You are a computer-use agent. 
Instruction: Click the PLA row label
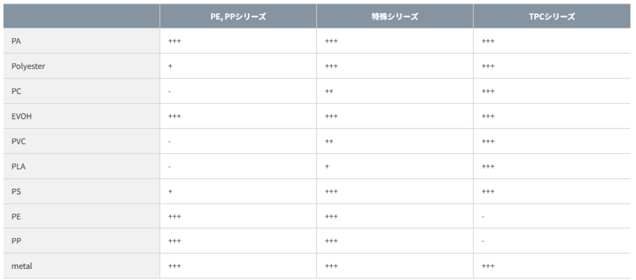[19, 166]
